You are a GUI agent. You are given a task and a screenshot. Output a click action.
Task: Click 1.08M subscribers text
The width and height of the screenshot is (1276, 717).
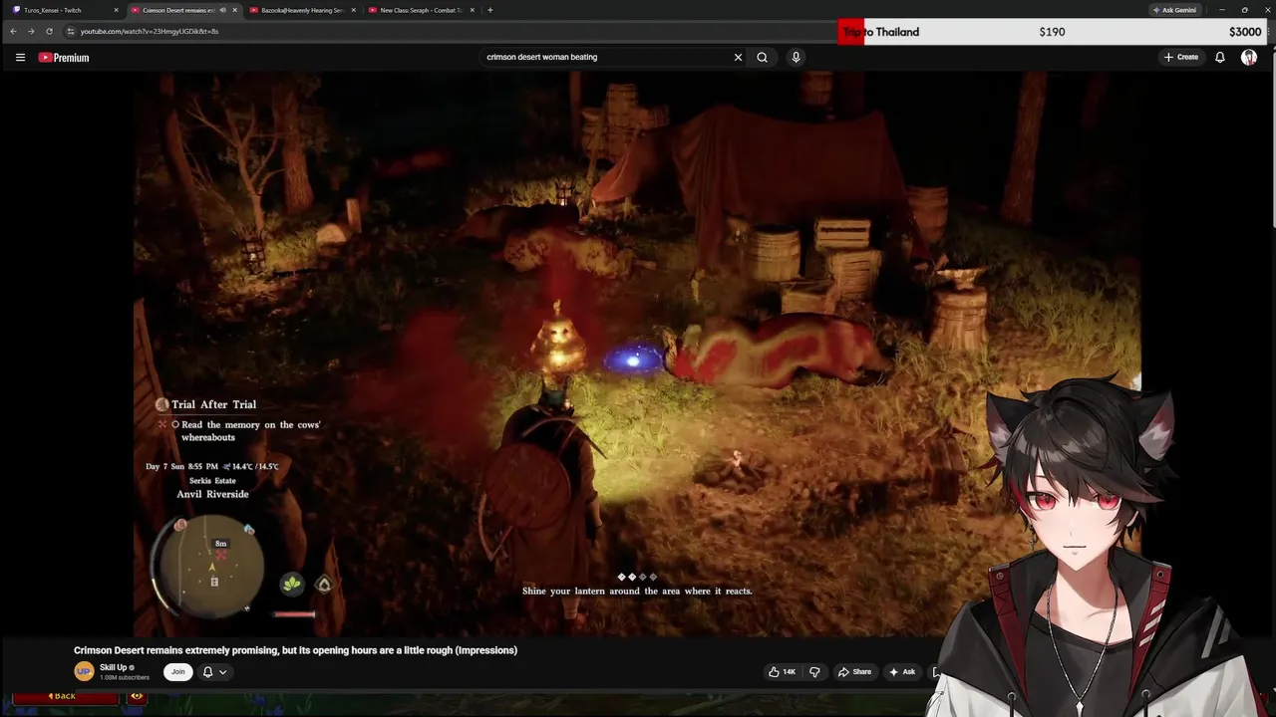point(125,677)
